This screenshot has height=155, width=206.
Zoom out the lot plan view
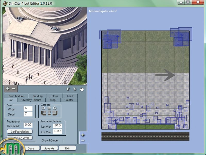(x=83, y=140)
